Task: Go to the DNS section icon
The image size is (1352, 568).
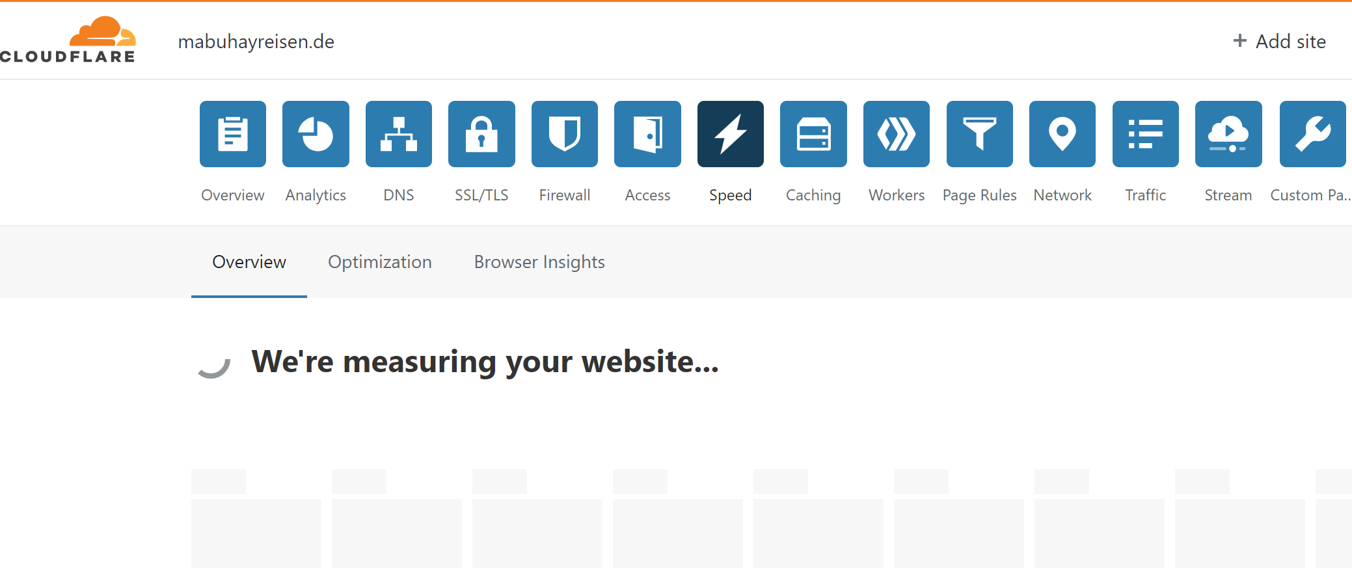Action: coord(399,134)
